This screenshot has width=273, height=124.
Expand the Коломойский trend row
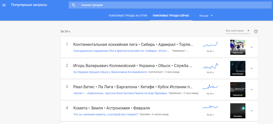pos(252,68)
